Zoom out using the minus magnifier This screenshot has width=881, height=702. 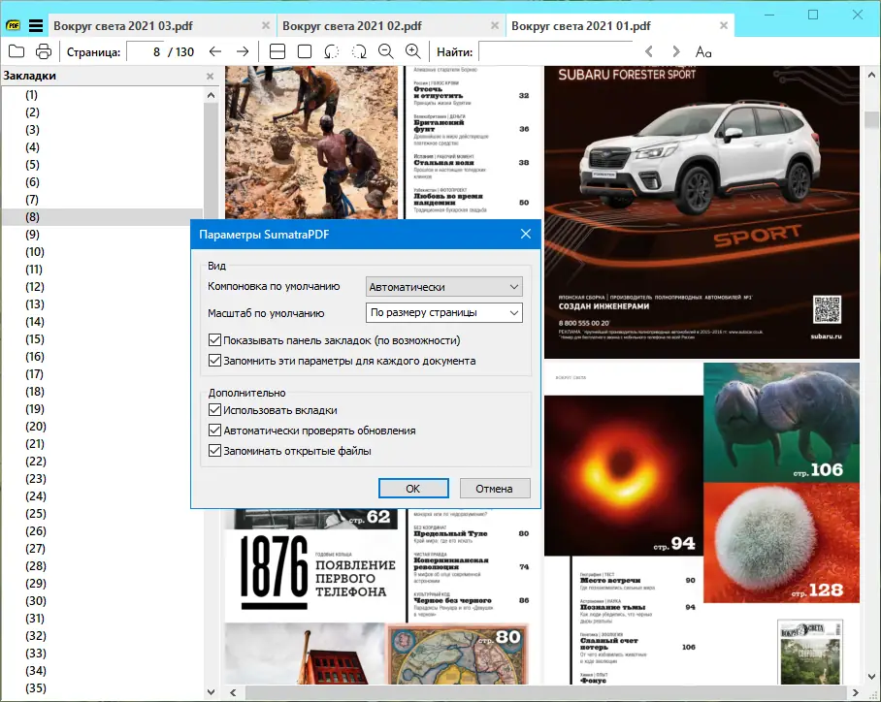386,51
